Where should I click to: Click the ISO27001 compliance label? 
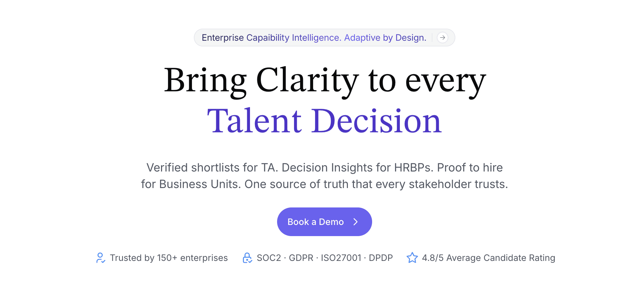[341, 258]
